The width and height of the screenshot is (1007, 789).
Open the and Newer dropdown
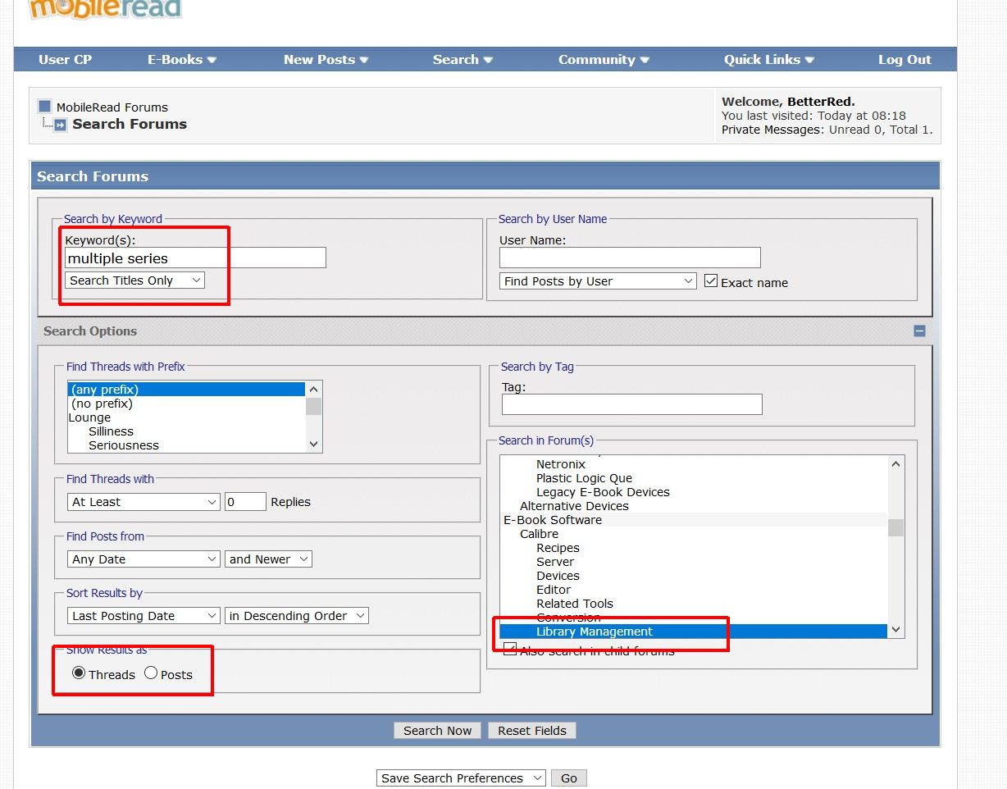pyautogui.click(x=268, y=559)
